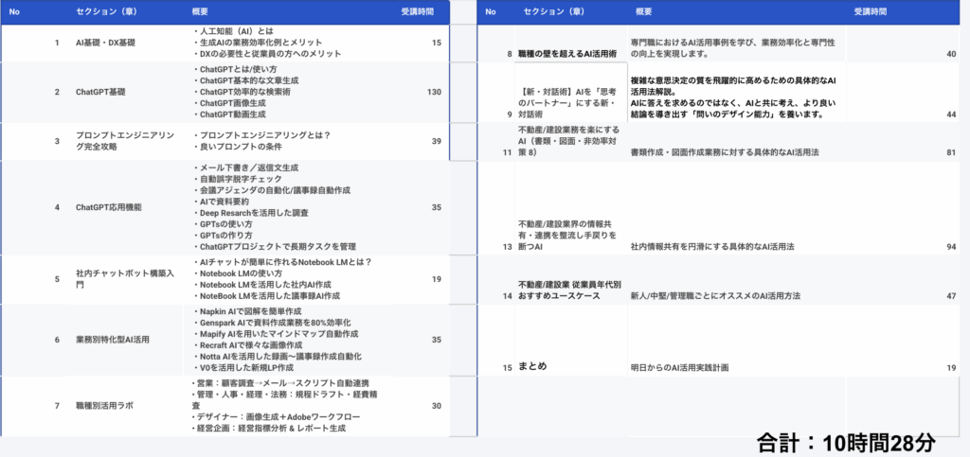
Task: Select the "ChatGPT基礎" section cell
Action: (x=100, y=92)
